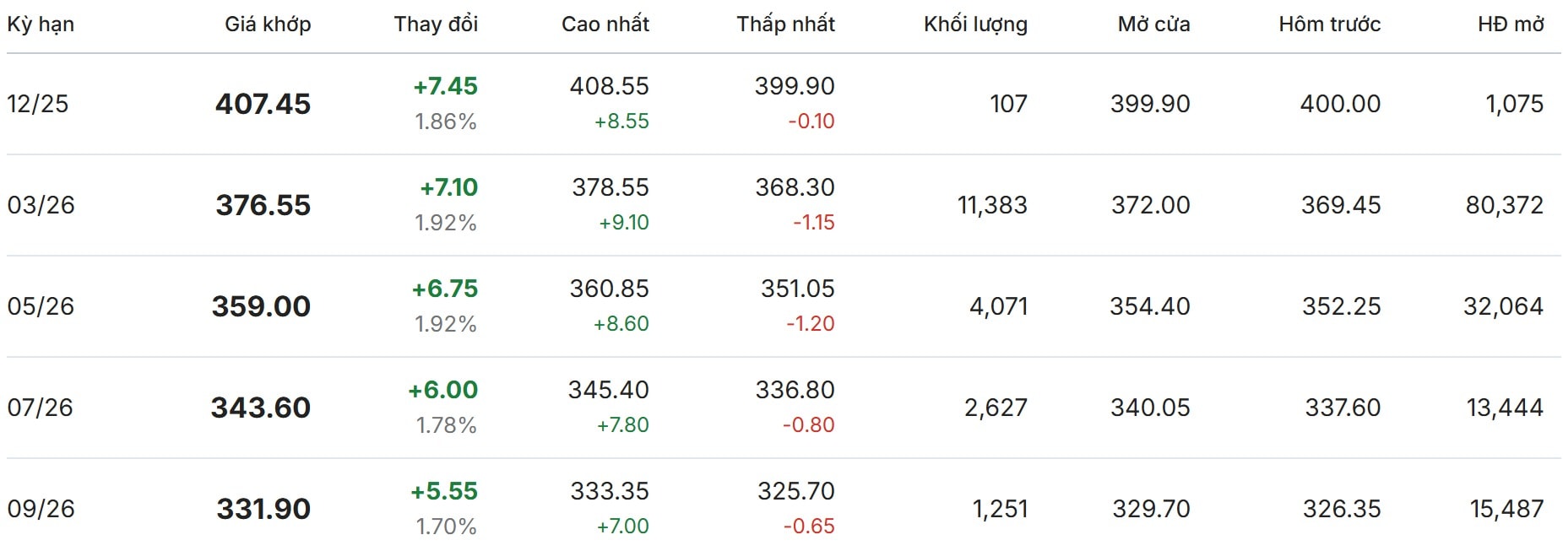1563x551 pixels.
Task: Click the matched price 376.55
Action: coord(263,205)
